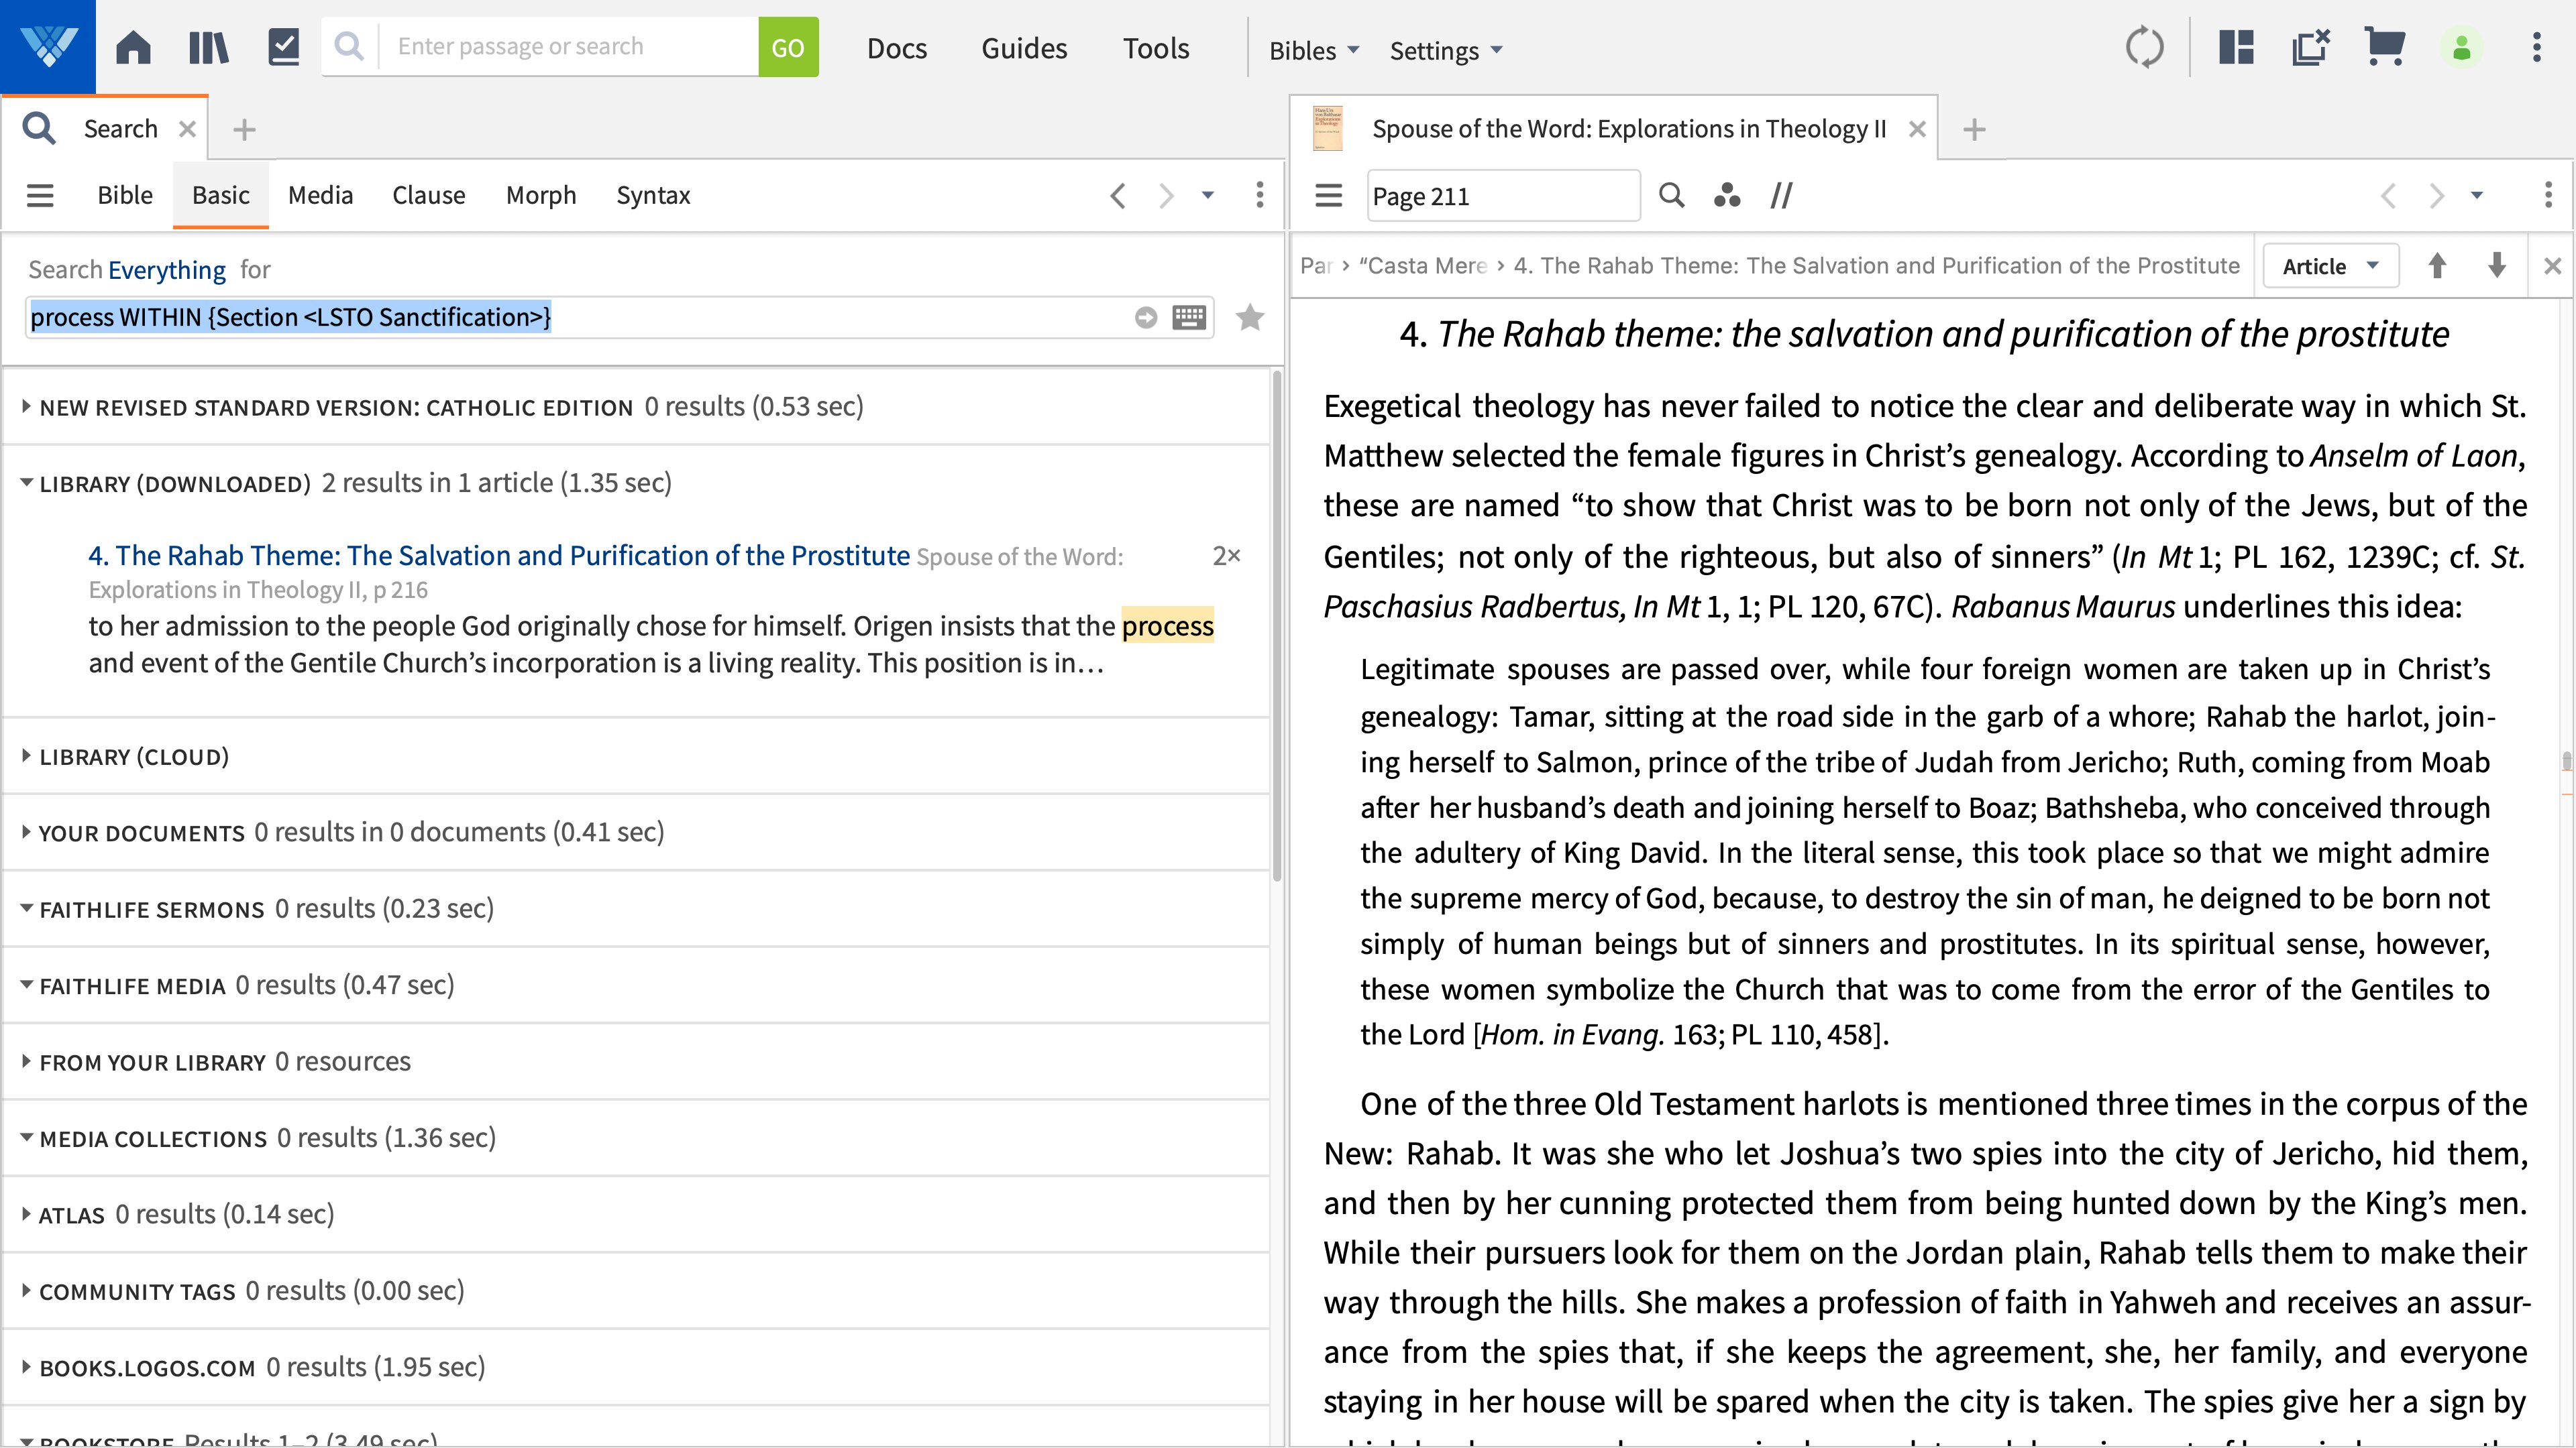Screen dimensions: 2576x1448
Task: Switch to the Morph search tab
Action: point(541,195)
